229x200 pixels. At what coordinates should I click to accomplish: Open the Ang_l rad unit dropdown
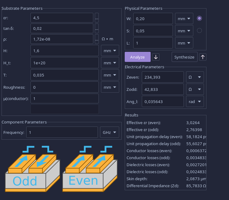[x=195, y=102]
